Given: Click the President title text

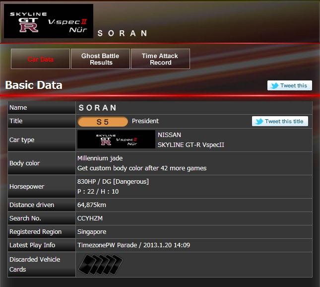Looking at the screenshot, I should point(145,121).
